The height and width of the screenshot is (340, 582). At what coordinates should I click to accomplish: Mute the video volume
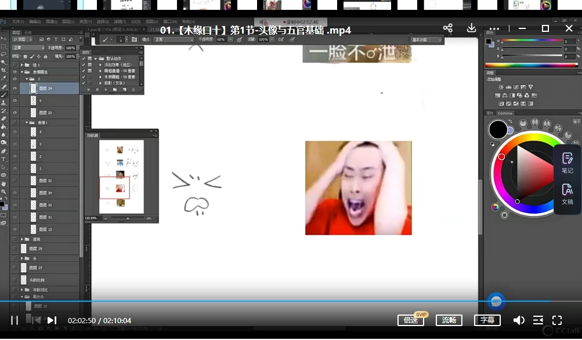(519, 320)
